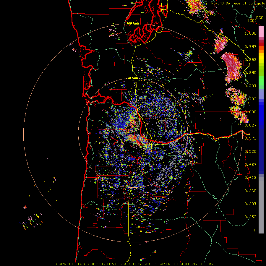Select the 0.413 color scale label
266x266 pixels.
pos(250,178)
